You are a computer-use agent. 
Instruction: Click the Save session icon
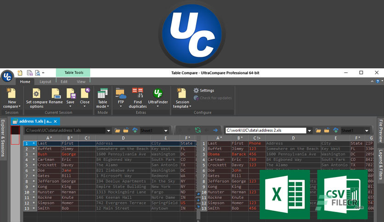[71, 93]
